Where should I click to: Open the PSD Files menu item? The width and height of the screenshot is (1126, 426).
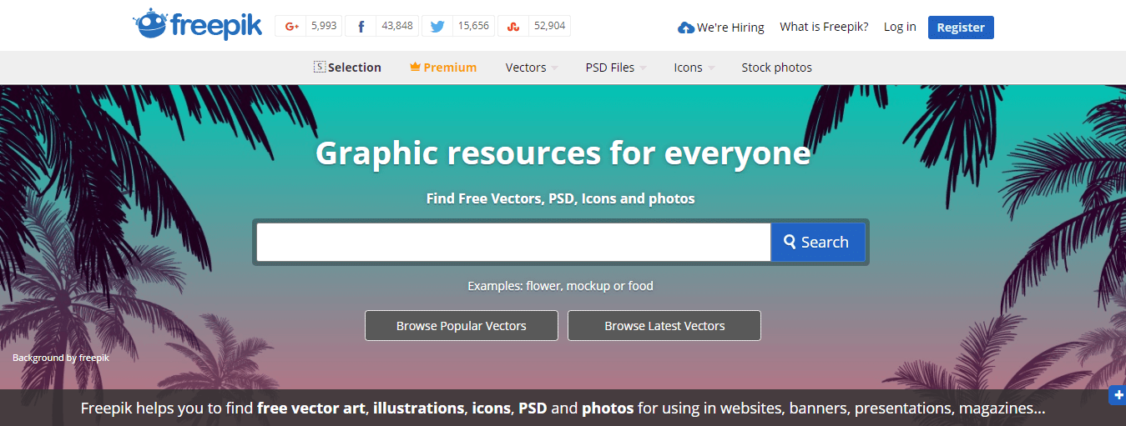point(610,68)
